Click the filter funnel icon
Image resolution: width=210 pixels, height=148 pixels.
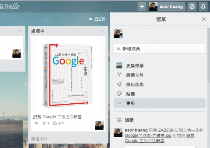pos(119,75)
